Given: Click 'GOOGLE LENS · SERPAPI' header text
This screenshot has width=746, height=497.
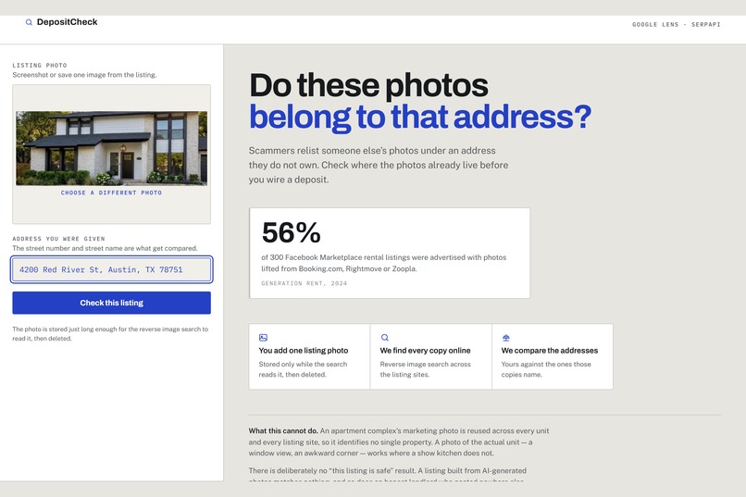Looking at the screenshot, I should pyautogui.click(x=676, y=24).
